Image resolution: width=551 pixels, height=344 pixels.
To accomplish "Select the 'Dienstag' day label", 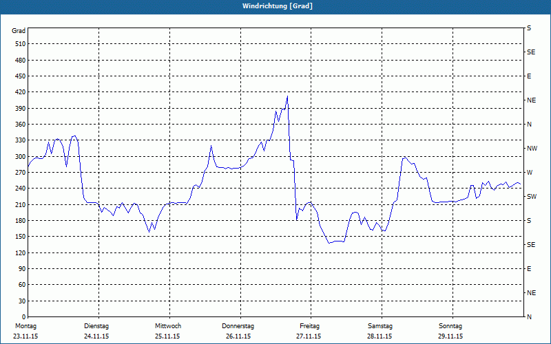I will 96,326.
